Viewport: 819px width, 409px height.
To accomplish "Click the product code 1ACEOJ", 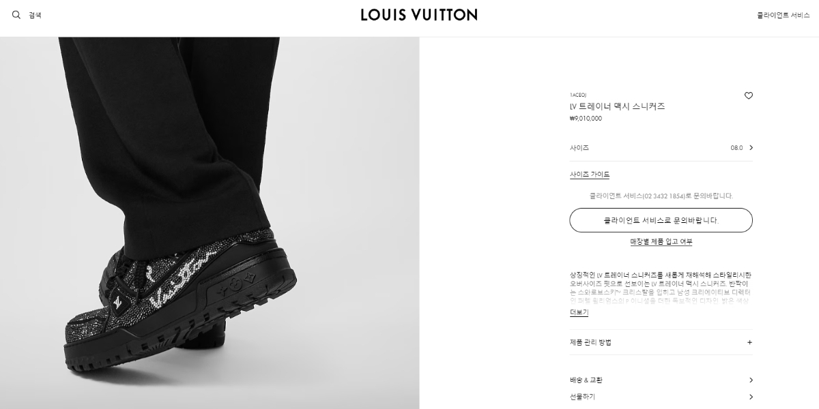I will (578, 95).
